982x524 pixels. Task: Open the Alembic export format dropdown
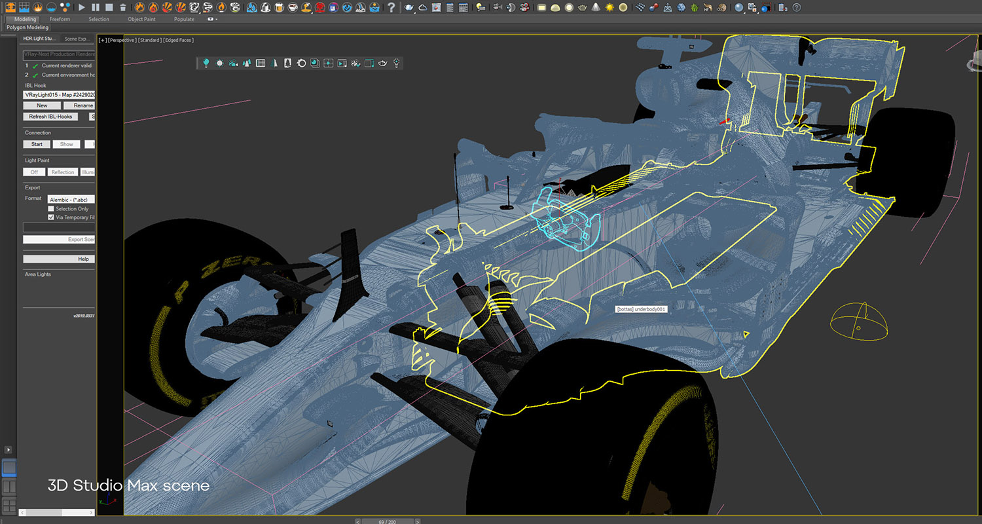coord(71,199)
